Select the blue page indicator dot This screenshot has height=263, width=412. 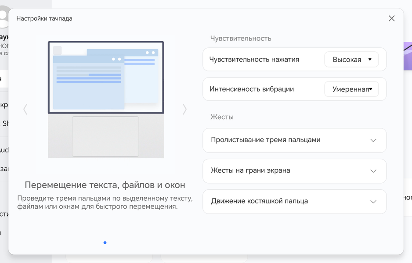(x=105, y=242)
